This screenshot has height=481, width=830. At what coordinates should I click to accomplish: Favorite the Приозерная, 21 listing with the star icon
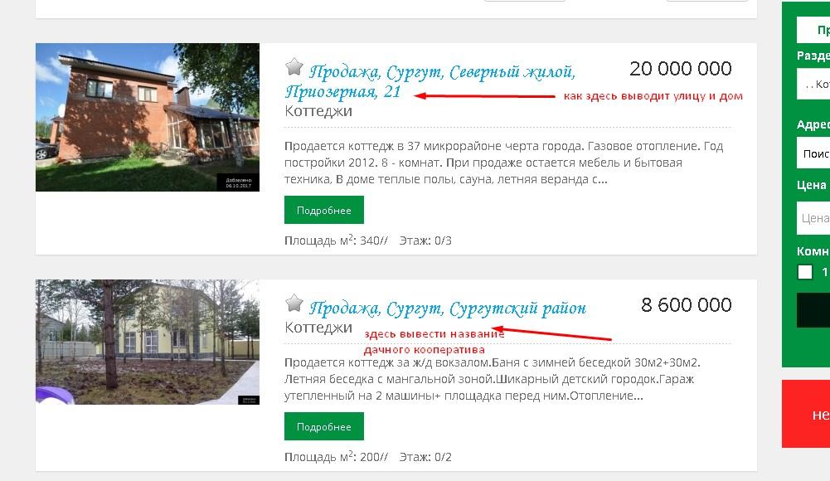click(294, 67)
